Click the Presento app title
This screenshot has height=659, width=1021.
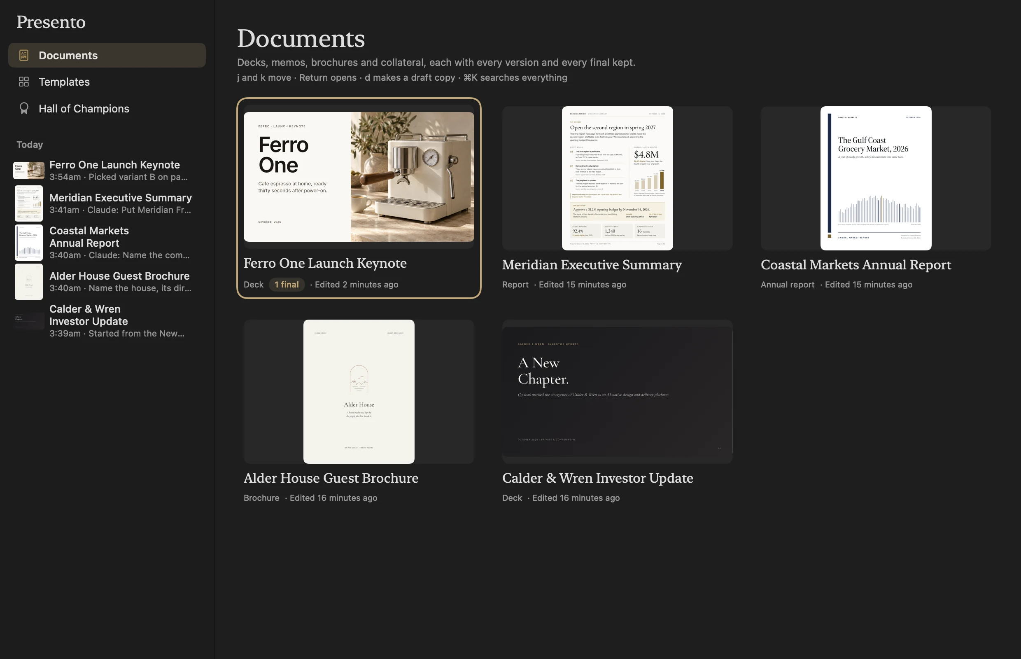[x=51, y=22]
